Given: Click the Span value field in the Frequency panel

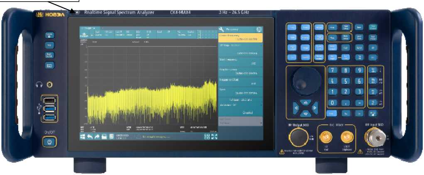Looking at the screenshot, I should tap(241, 92).
